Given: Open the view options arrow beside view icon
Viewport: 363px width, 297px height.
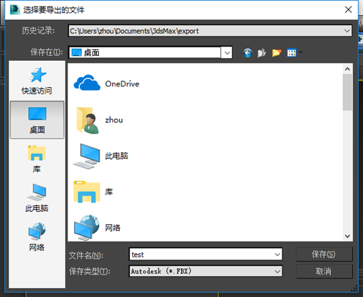Looking at the screenshot, I should (x=301, y=52).
